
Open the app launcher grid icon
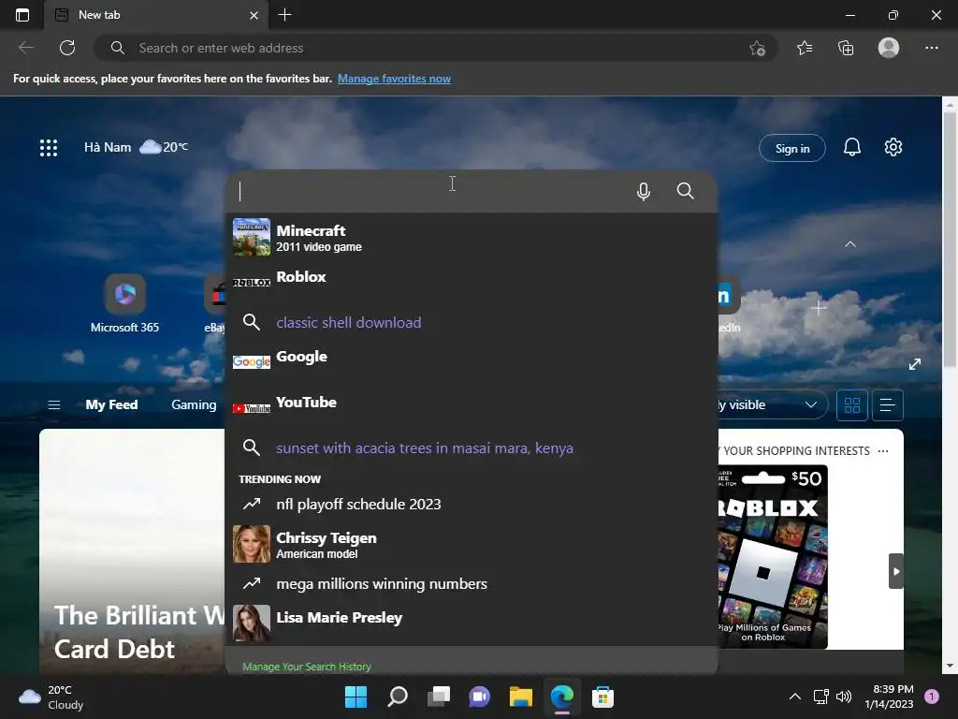pyautogui.click(x=49, y=147)
